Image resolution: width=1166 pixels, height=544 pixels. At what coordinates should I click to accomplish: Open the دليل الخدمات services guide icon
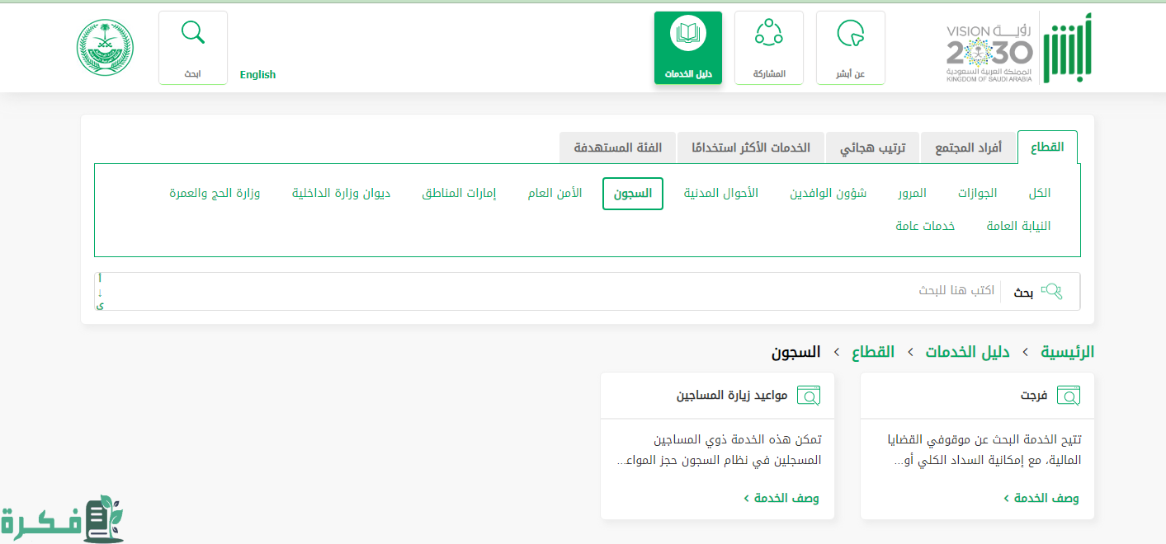pyautogui.click(x=687, y=35)
